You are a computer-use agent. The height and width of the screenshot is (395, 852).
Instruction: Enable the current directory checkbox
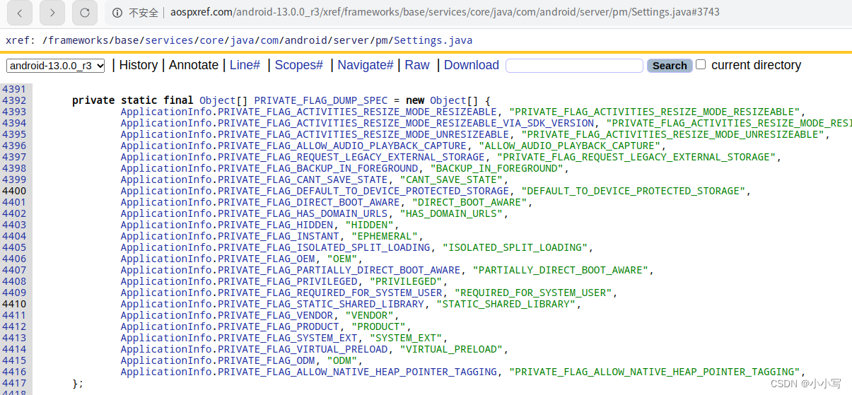click(x=701, y=64)
